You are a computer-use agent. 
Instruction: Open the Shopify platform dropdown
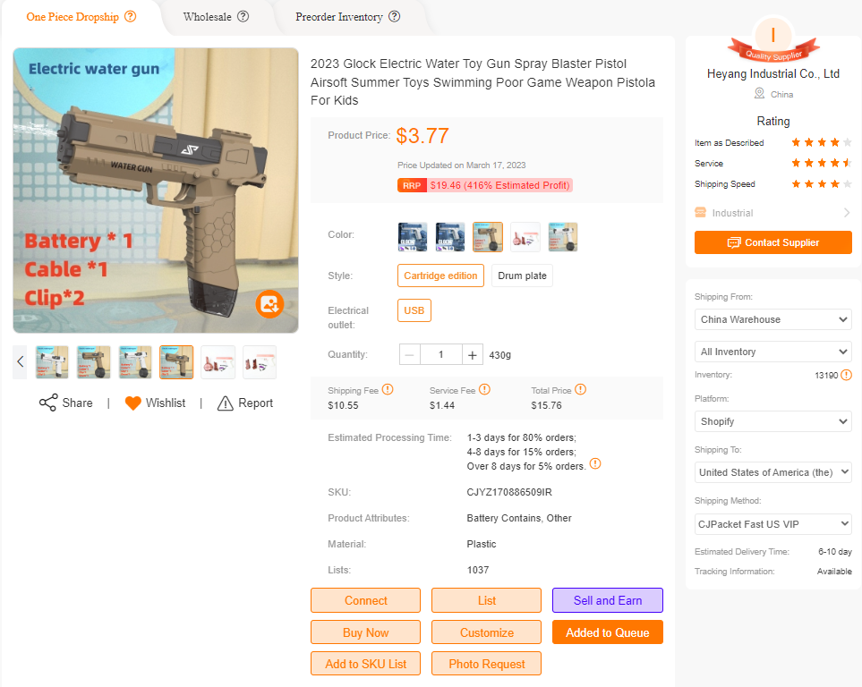point(773,421)
